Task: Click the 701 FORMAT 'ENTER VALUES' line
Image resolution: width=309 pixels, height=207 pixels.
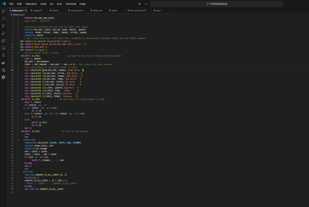Action: (x=53, y=44)
